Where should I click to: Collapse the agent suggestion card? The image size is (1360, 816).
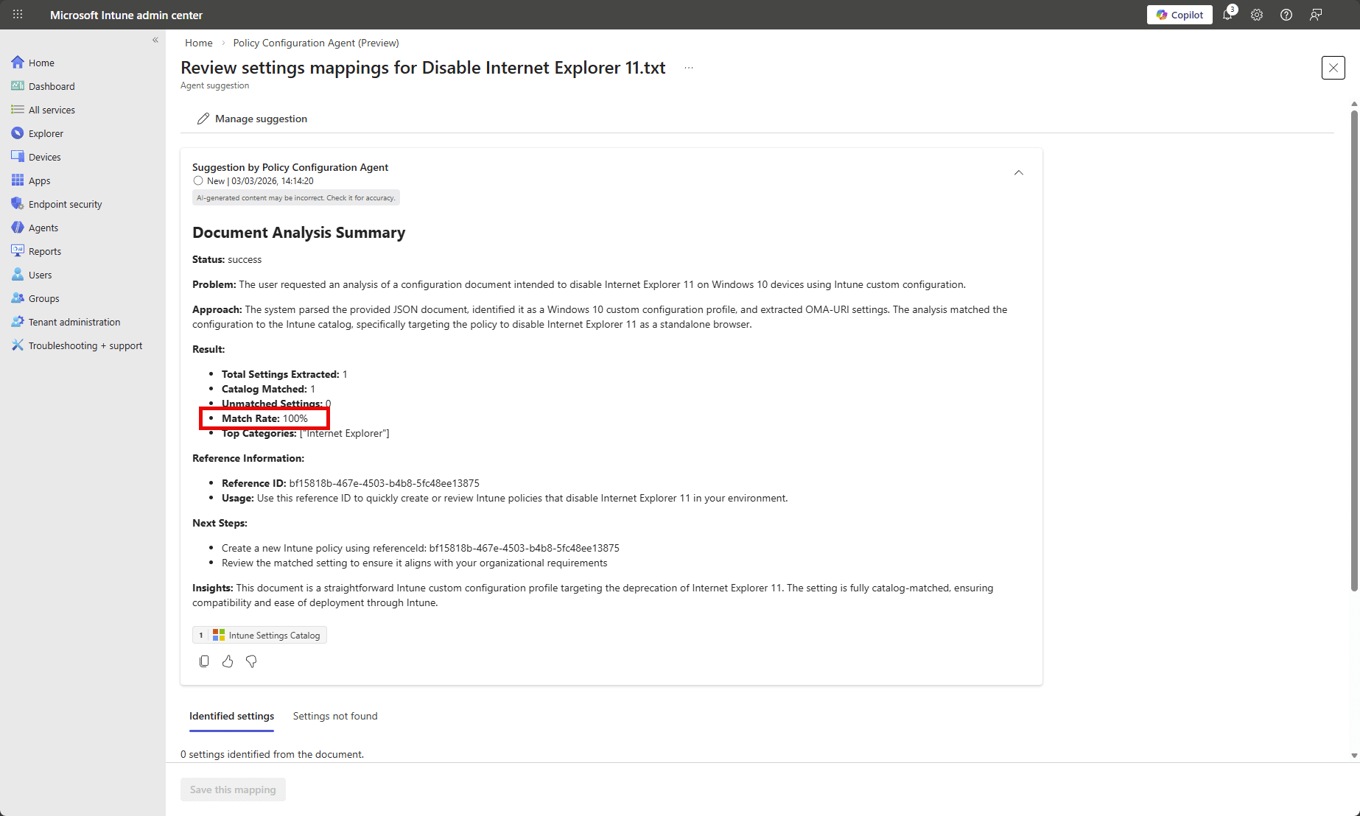pyautogui.click(x=1019, y=173)
